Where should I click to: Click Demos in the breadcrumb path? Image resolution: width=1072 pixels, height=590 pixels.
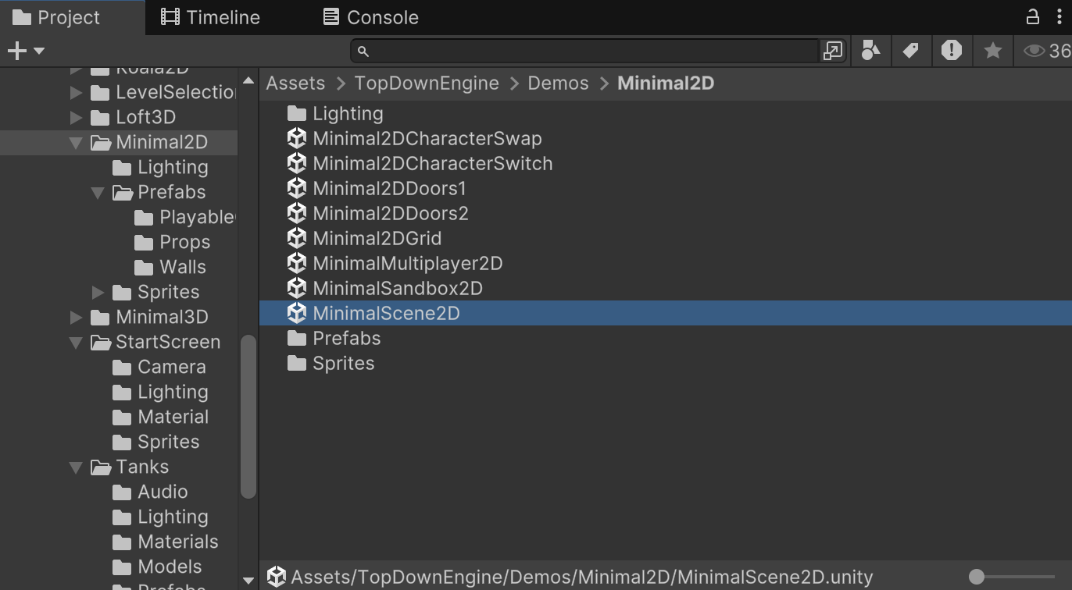[558, 84]
